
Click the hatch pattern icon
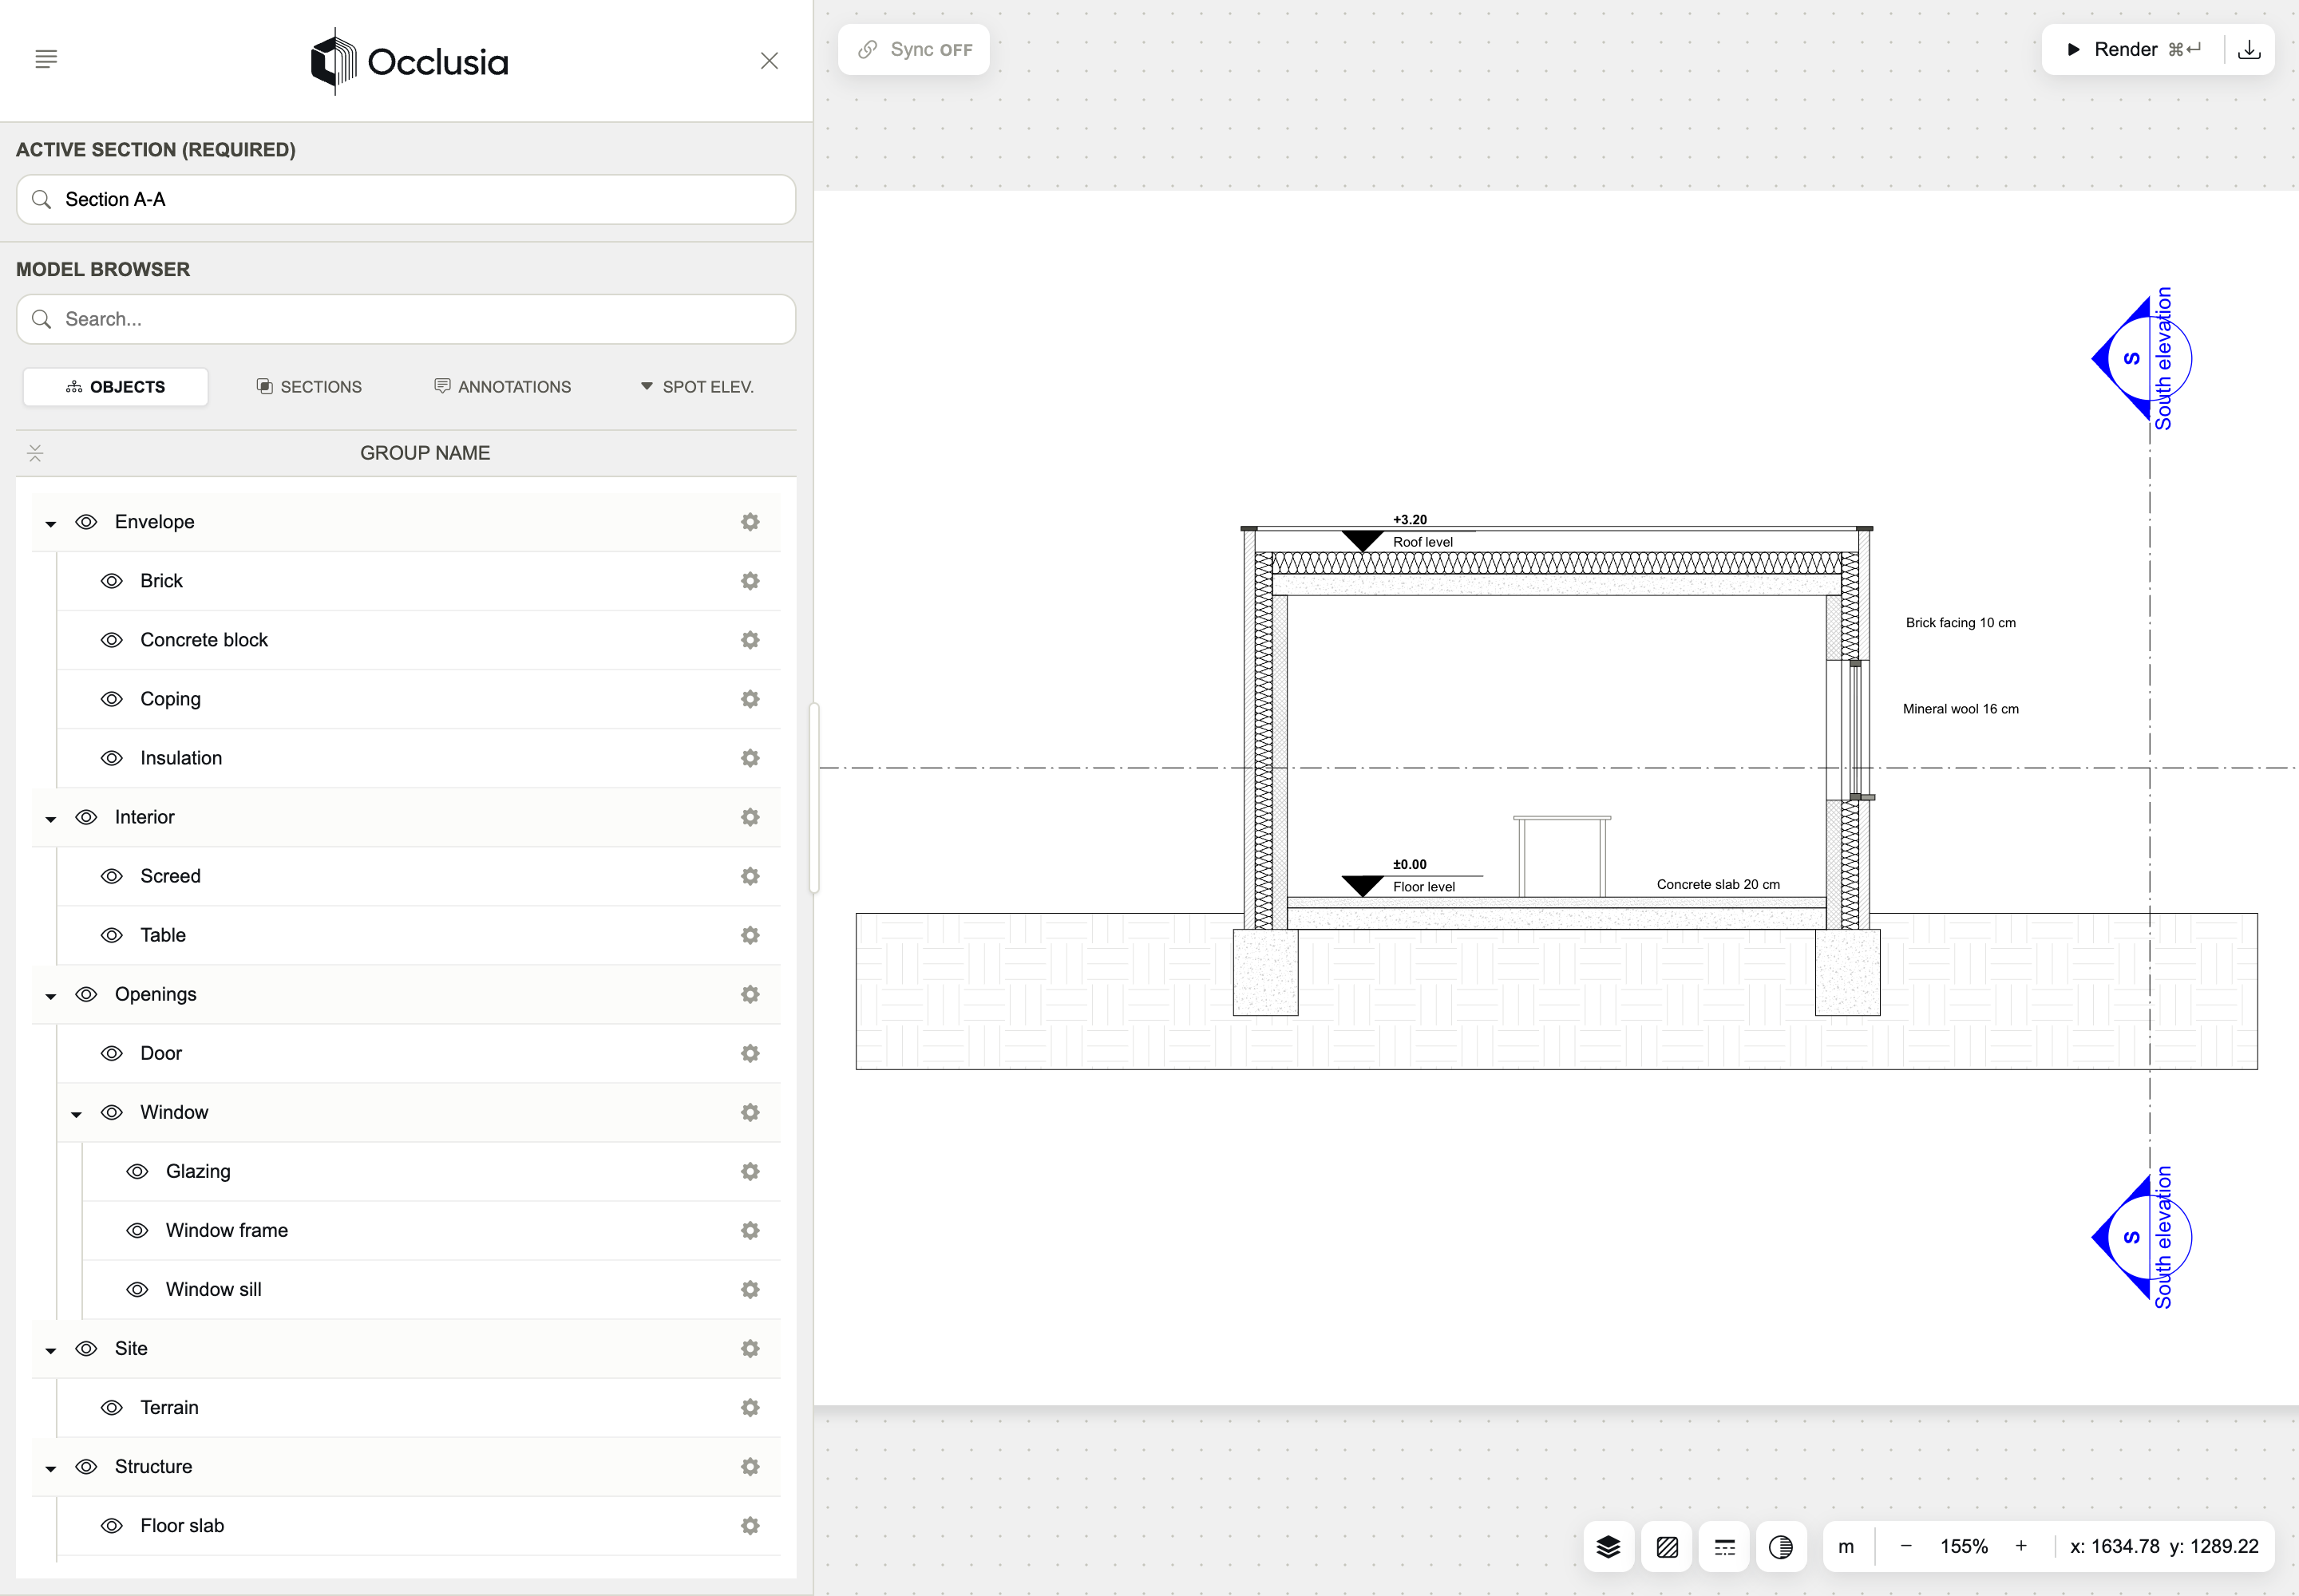(1667, 1547)
